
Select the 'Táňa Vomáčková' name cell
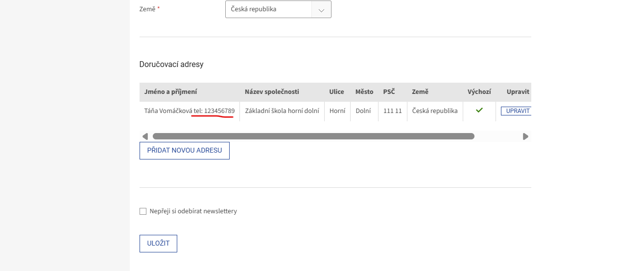click(x=168, y=111)
